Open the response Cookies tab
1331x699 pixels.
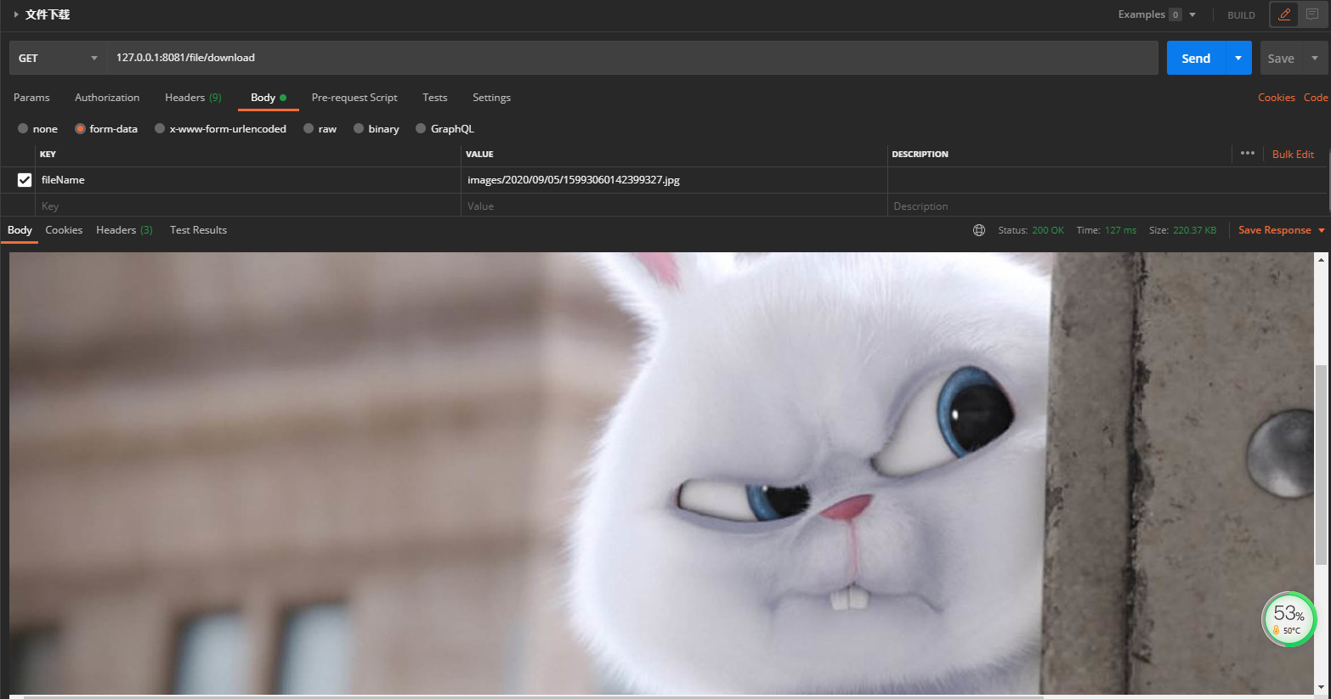(x=64, y=230)
